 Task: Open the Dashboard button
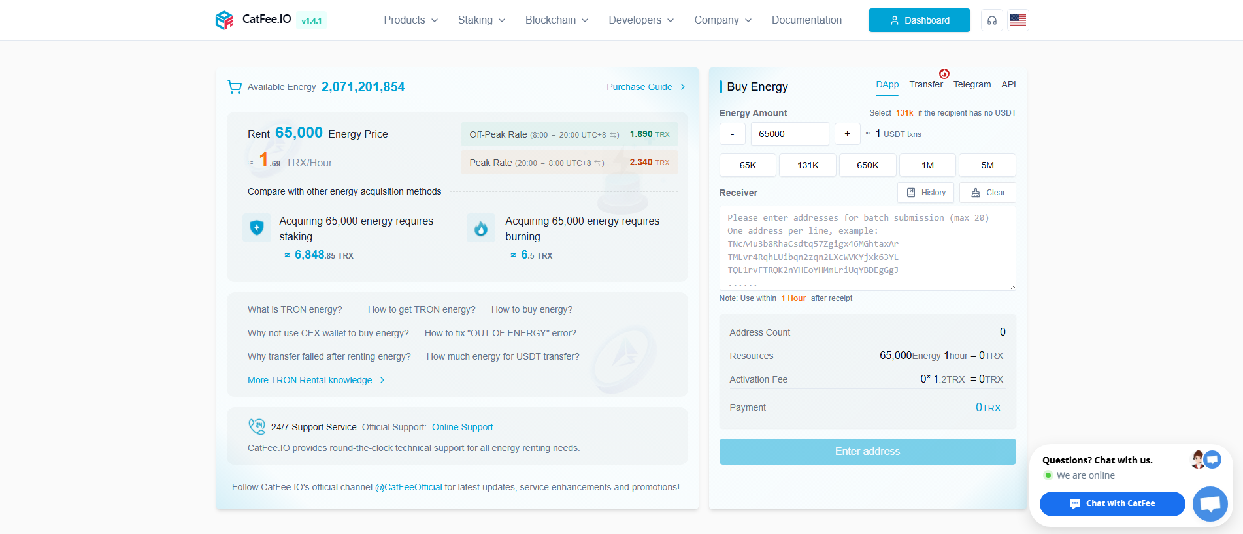[x=919, y=20]
